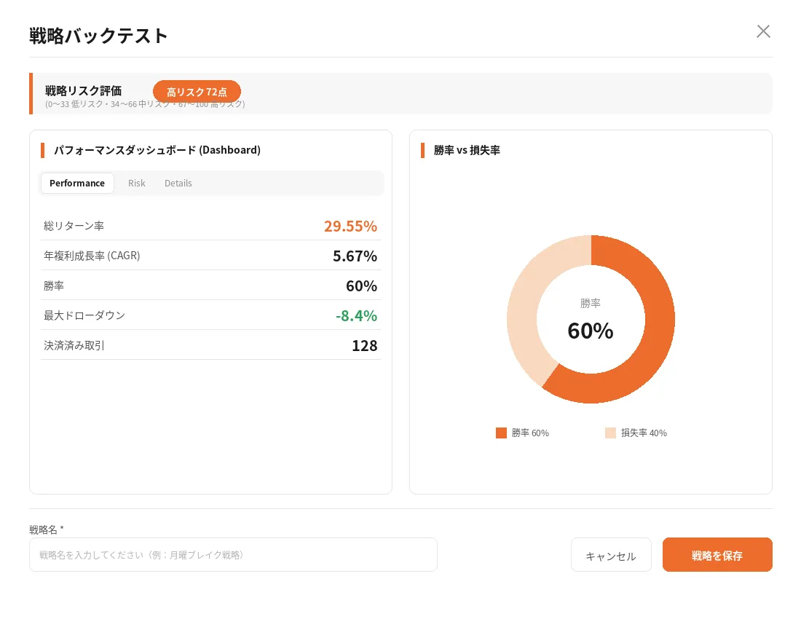Open the Details tab
Screen dimensions: 801x638
[x=178, y=183]
